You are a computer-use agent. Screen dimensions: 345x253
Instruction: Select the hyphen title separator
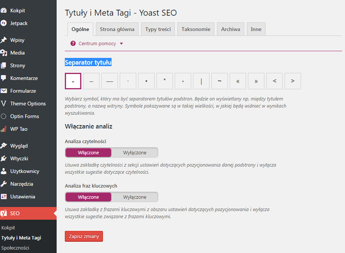pos(73,81)
